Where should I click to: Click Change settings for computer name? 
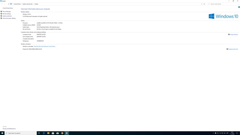(233, 34)
